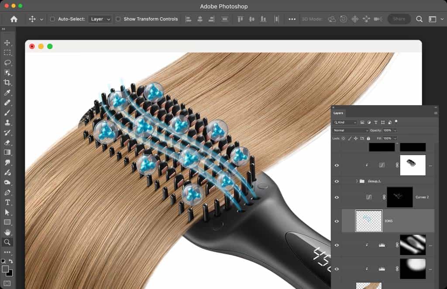Viewport: 447px width, 289px height.
Task: Select the Path Selection arrow tool
Action: point(7,212)
